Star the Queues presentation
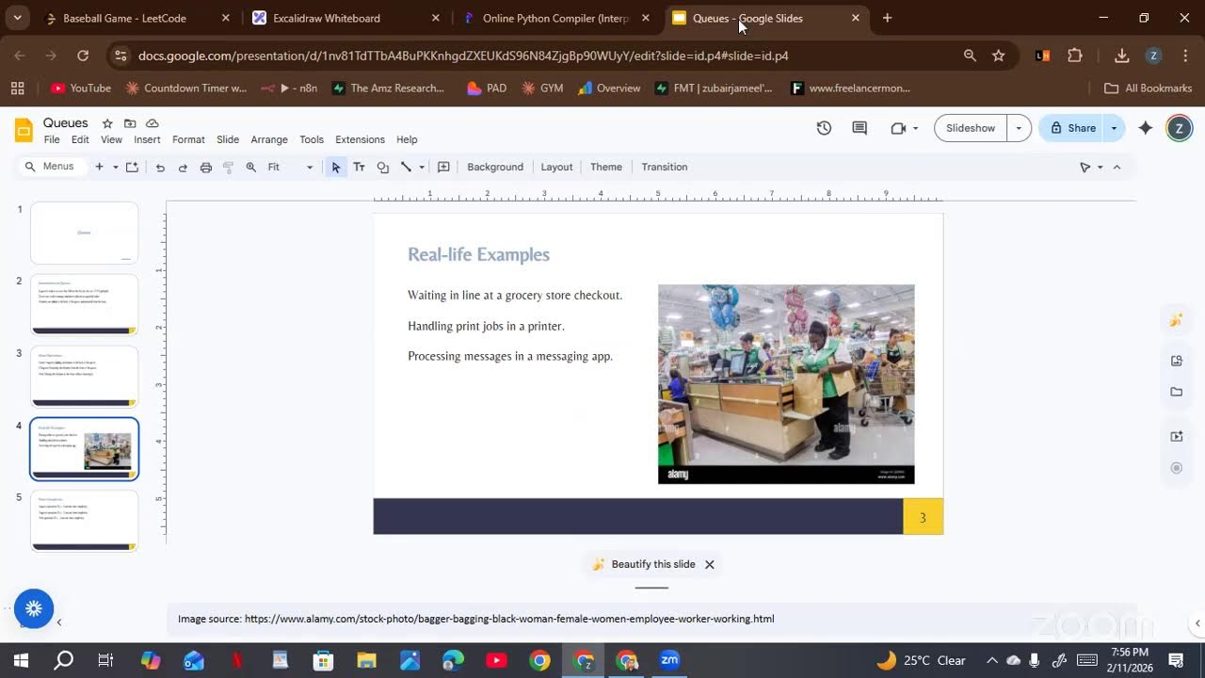This screenshot has height=678, width=1205. pyautogui.click(x=107, y=123)
